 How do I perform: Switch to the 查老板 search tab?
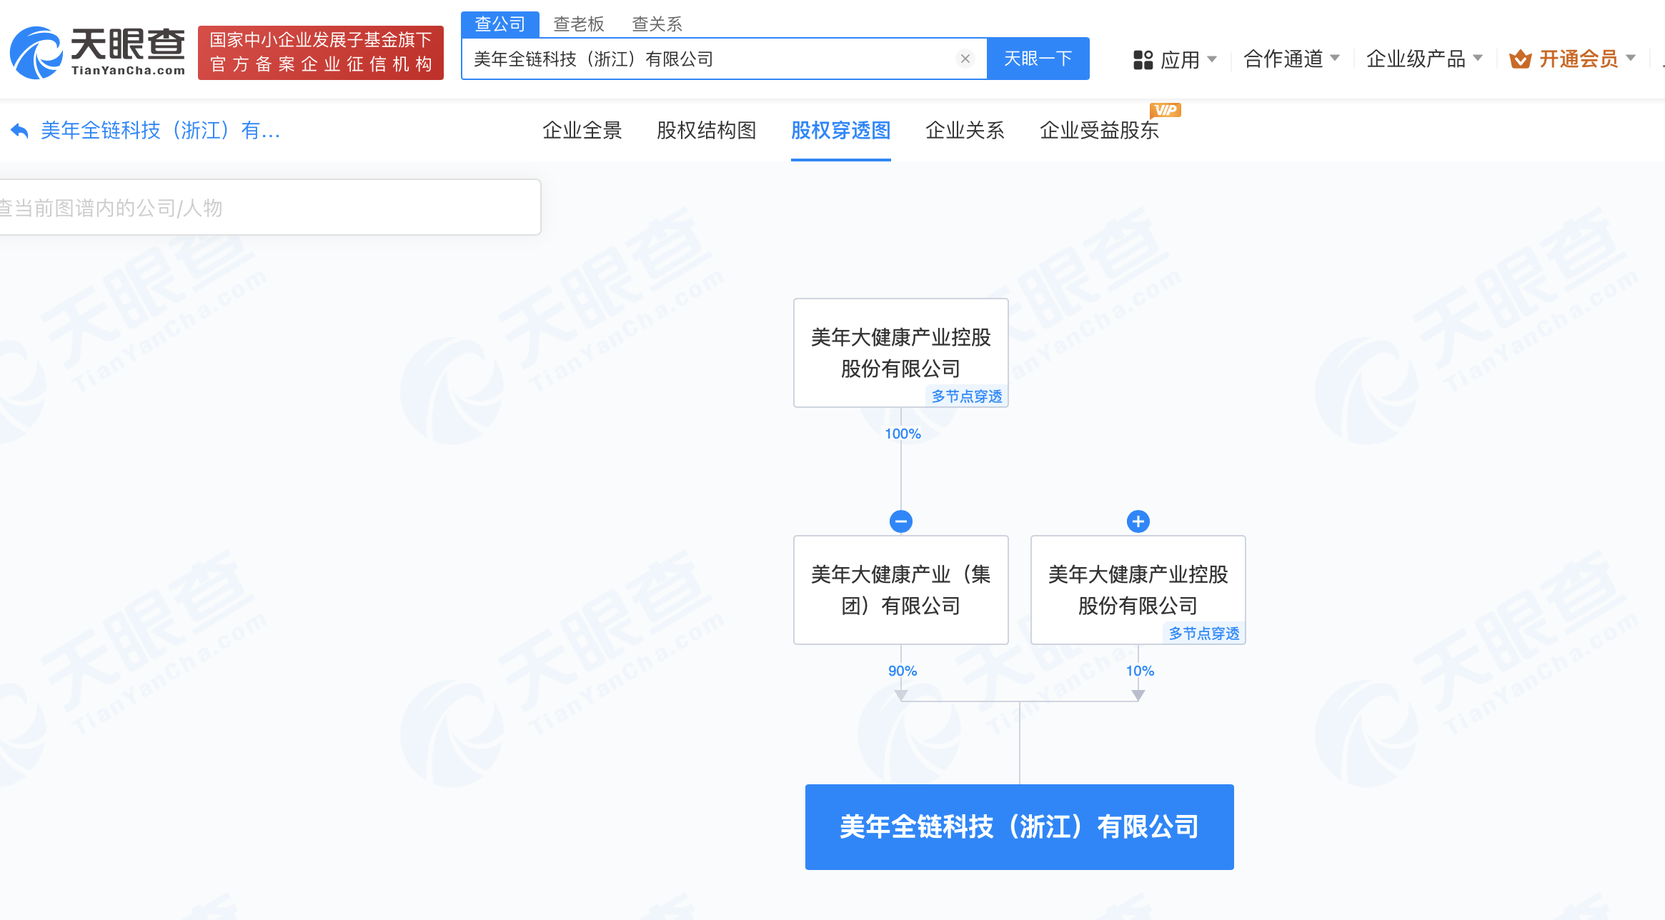(x=578, y=24)
